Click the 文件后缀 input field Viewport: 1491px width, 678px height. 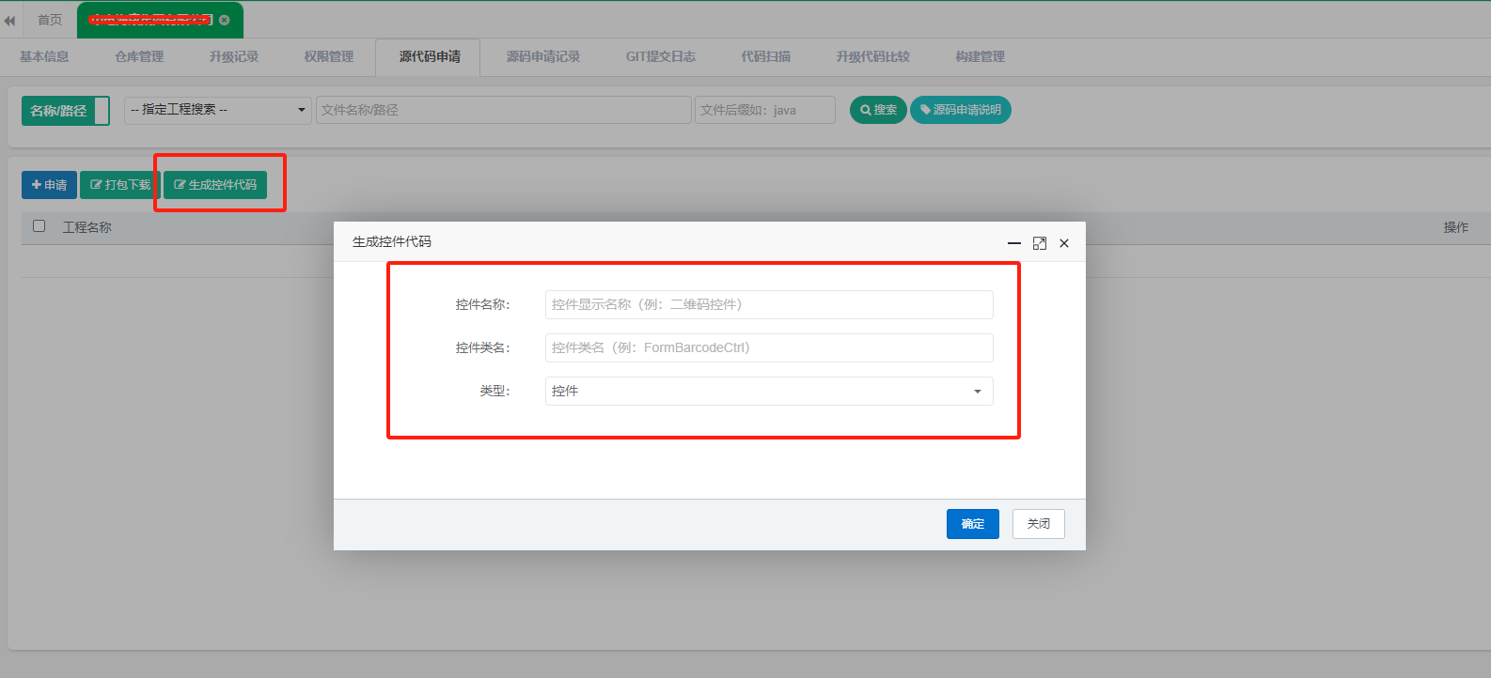point(765,110)
